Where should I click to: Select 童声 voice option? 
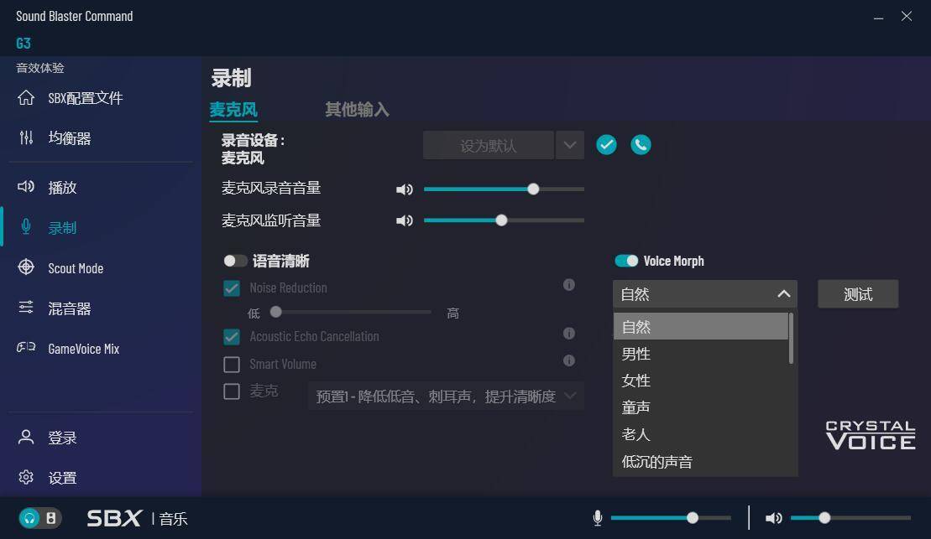coord(701,407)
